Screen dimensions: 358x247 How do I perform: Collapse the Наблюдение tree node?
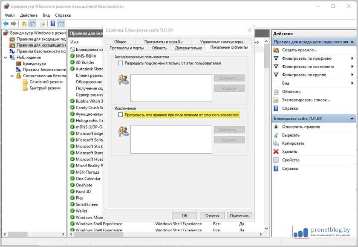pos(6,58)
